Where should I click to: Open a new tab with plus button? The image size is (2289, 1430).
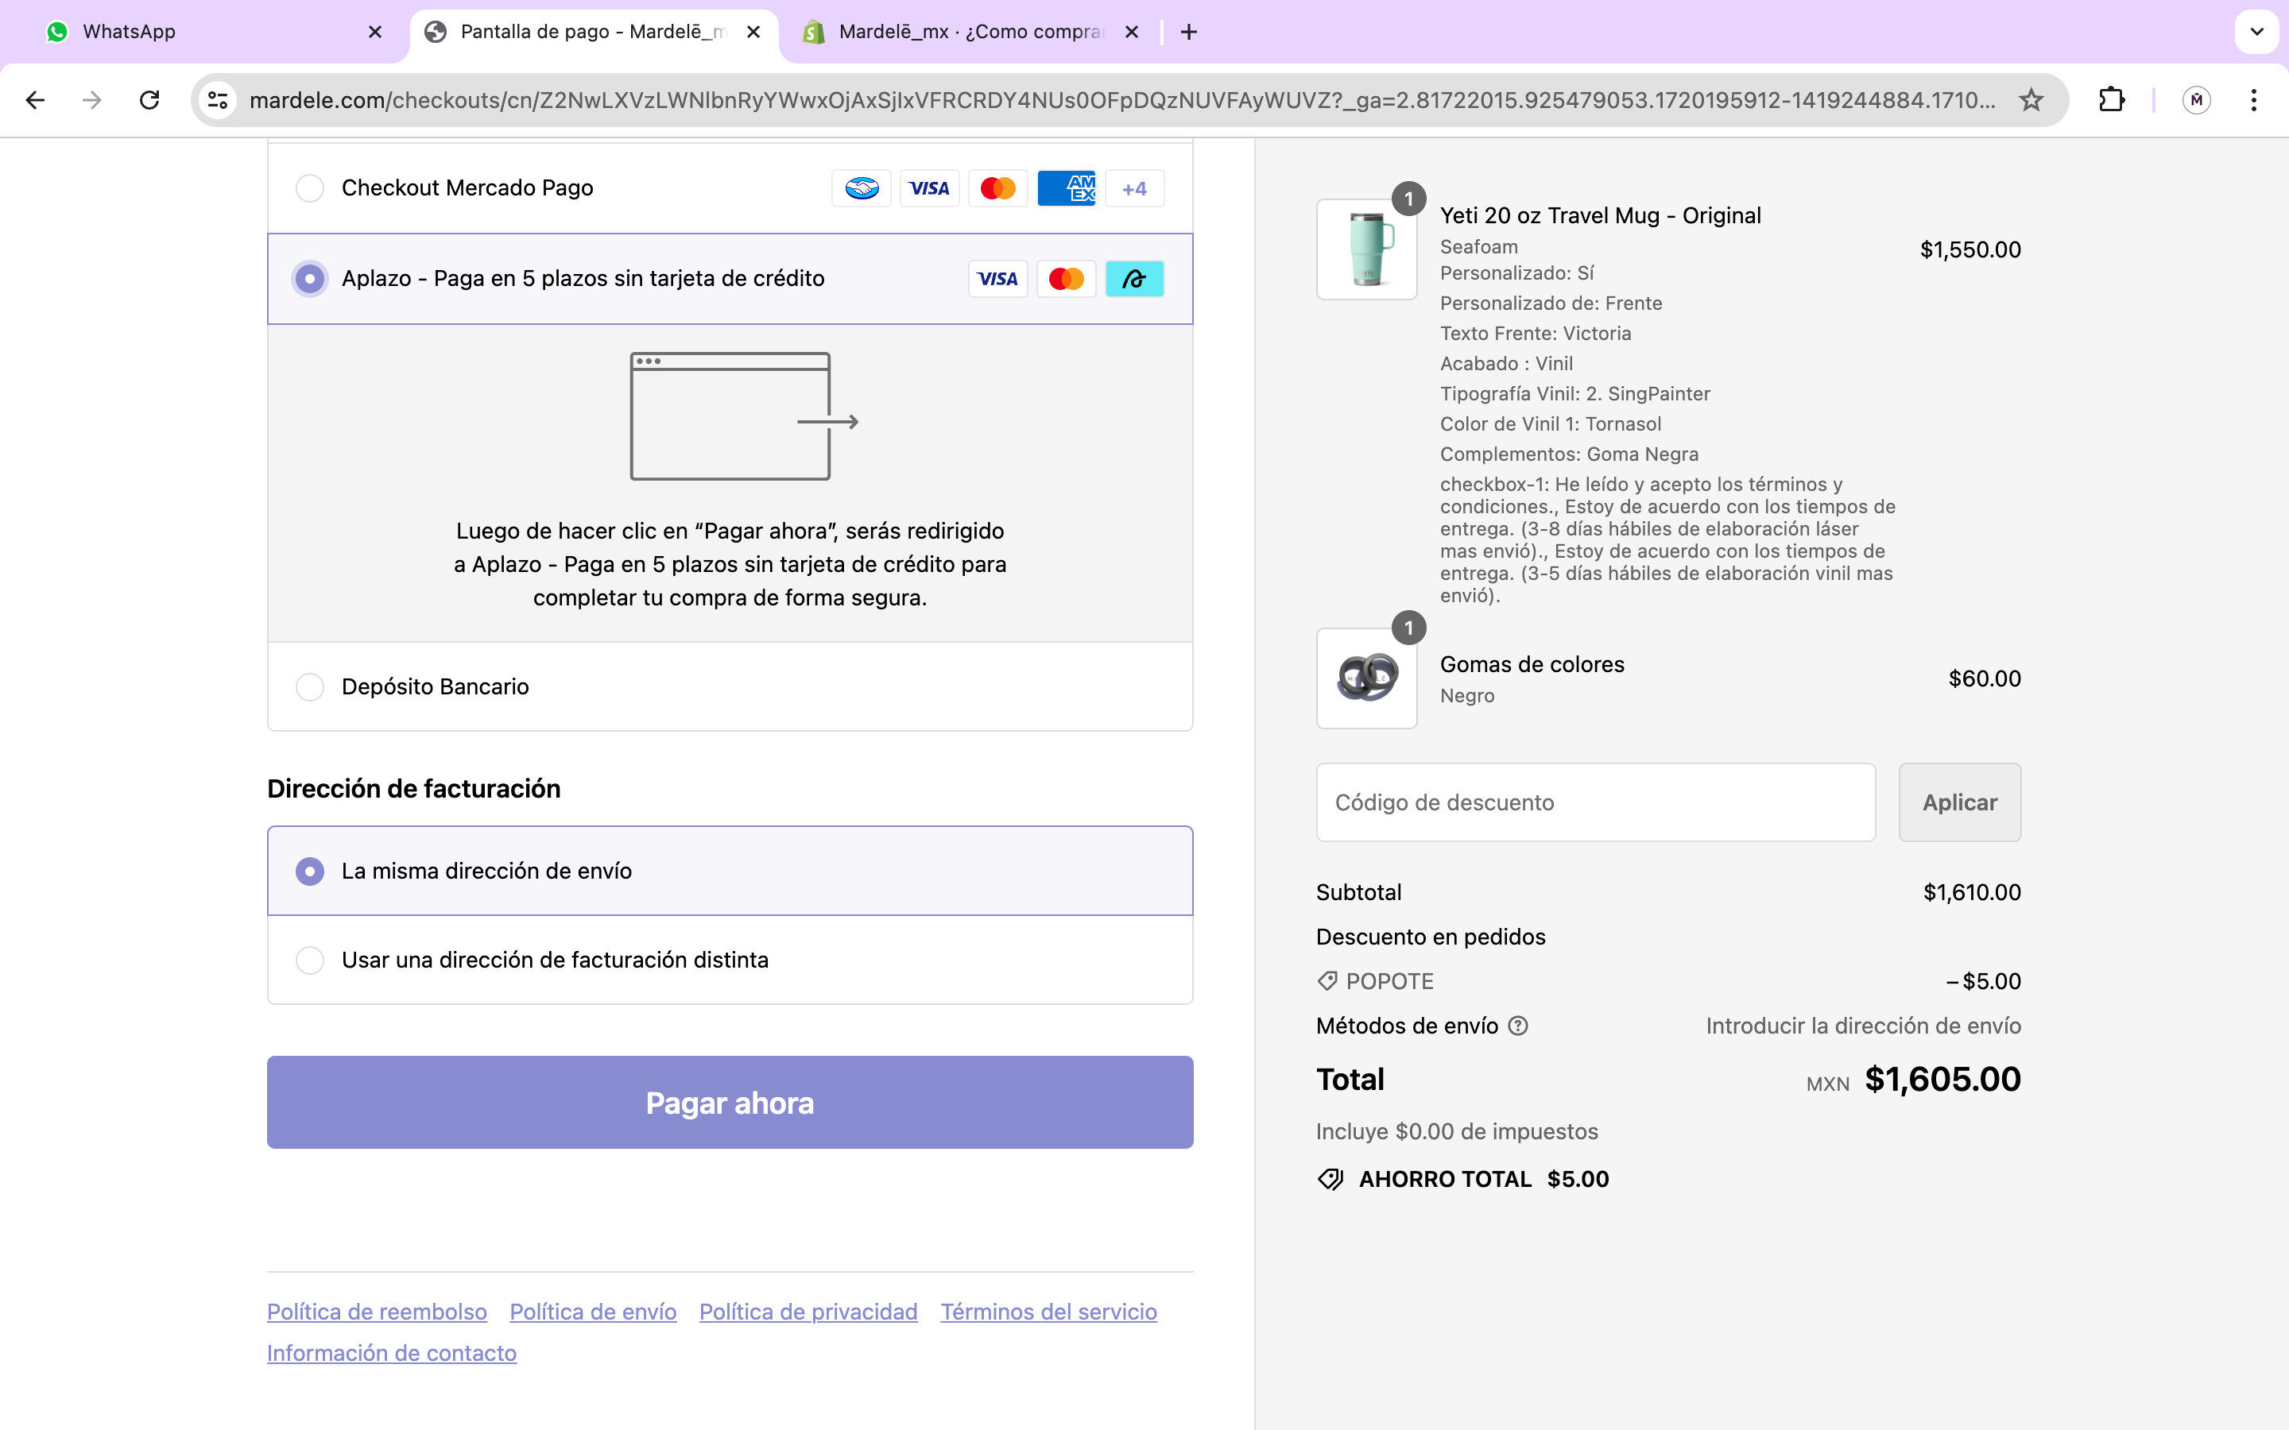point(1189,32)
